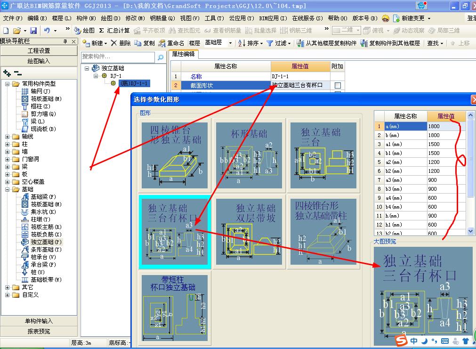Expand the 门窗洞 folder
The image size is (476, 349).
pos(7,159)
